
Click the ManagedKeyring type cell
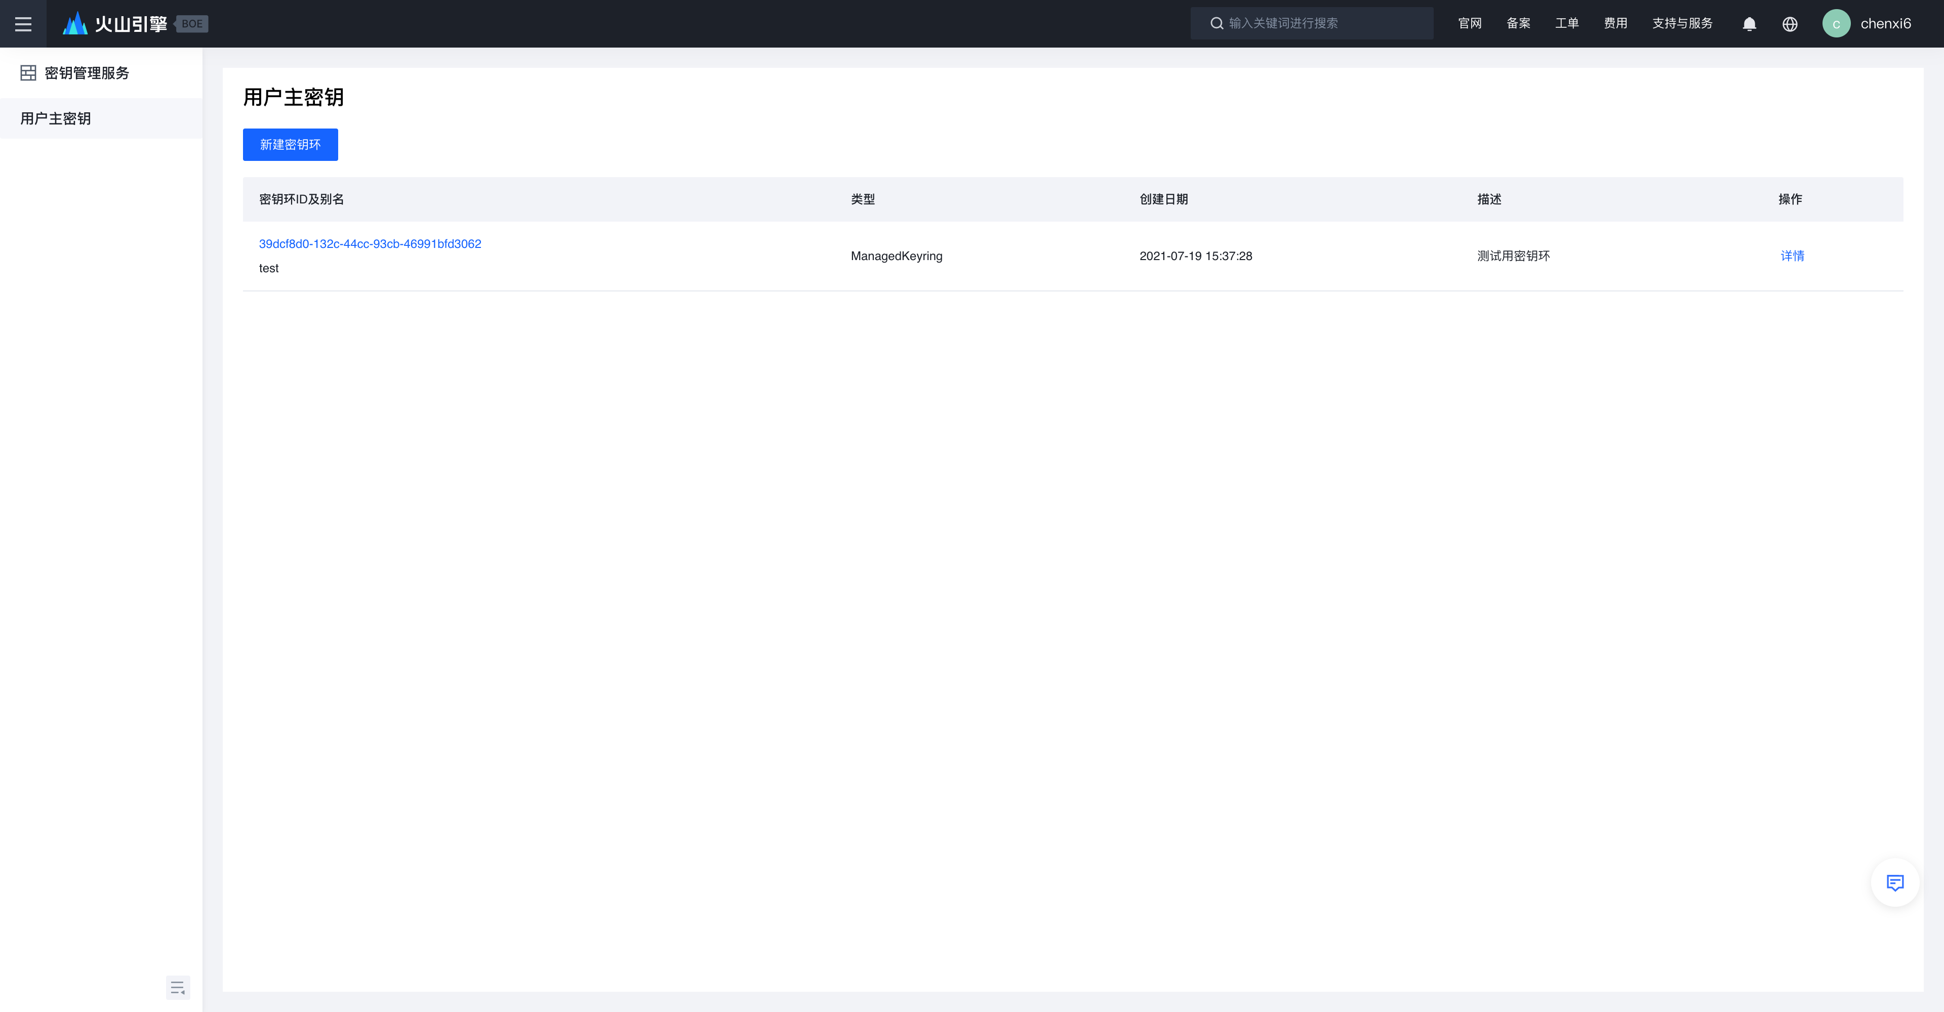click(x=897, y=257)
